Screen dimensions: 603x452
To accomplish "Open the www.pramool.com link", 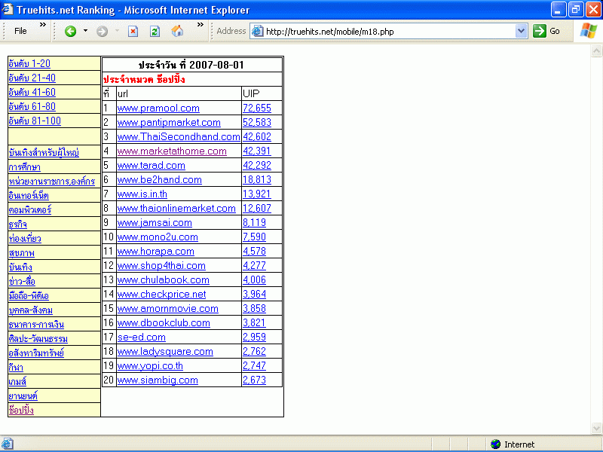I will coord(158,108).
